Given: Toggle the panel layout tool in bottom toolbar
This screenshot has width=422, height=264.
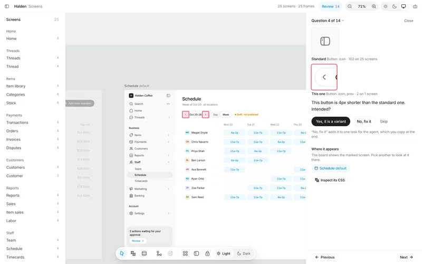Looking at the screenshot, I should point(196,253).
